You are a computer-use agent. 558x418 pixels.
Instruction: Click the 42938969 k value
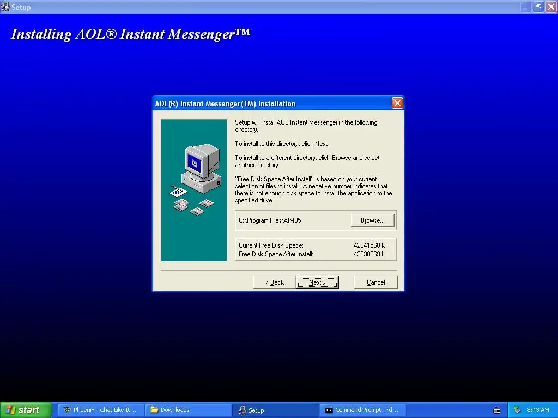[x=369, y=254]
